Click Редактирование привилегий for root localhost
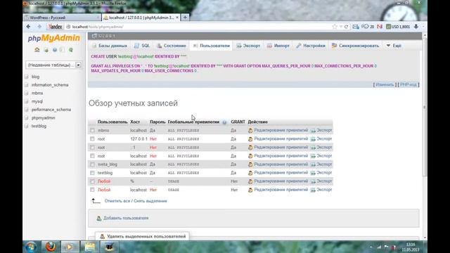The image size is (450, 253). (x=281, y=156)
